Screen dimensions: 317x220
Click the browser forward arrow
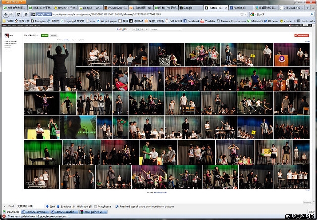tap(11, 14)
